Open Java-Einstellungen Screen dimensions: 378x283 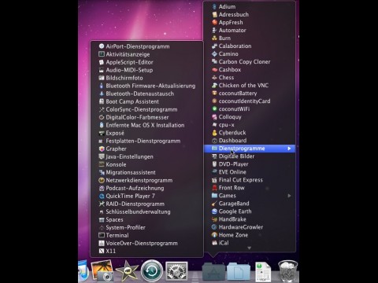(147, 156)
